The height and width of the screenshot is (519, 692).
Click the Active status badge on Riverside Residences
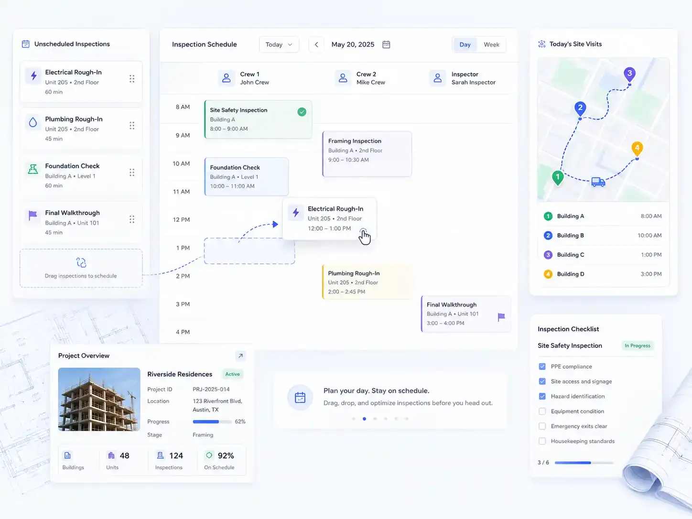[x=233, y=374]
